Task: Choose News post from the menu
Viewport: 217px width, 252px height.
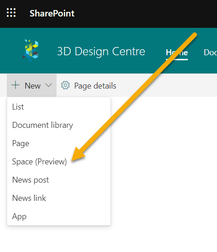Action: (x=59, y=180)
